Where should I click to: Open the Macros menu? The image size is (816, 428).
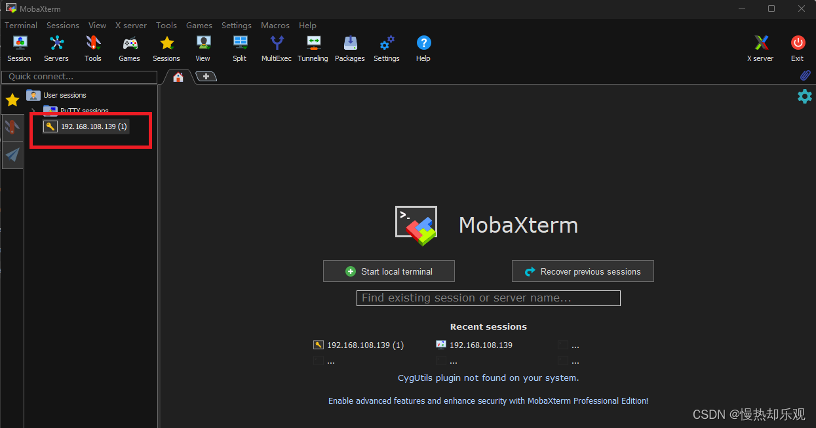[x=275, y=25]
